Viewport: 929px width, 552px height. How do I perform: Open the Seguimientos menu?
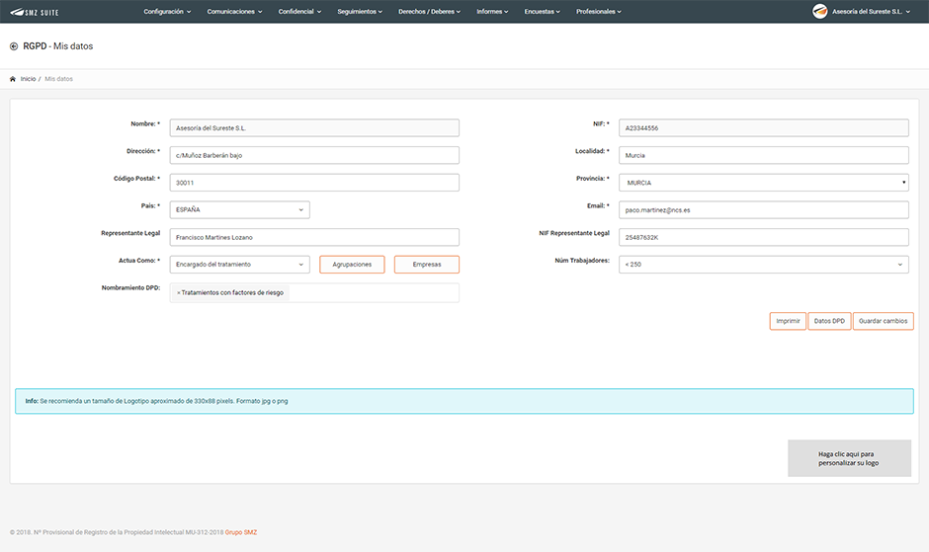point(360,11)
